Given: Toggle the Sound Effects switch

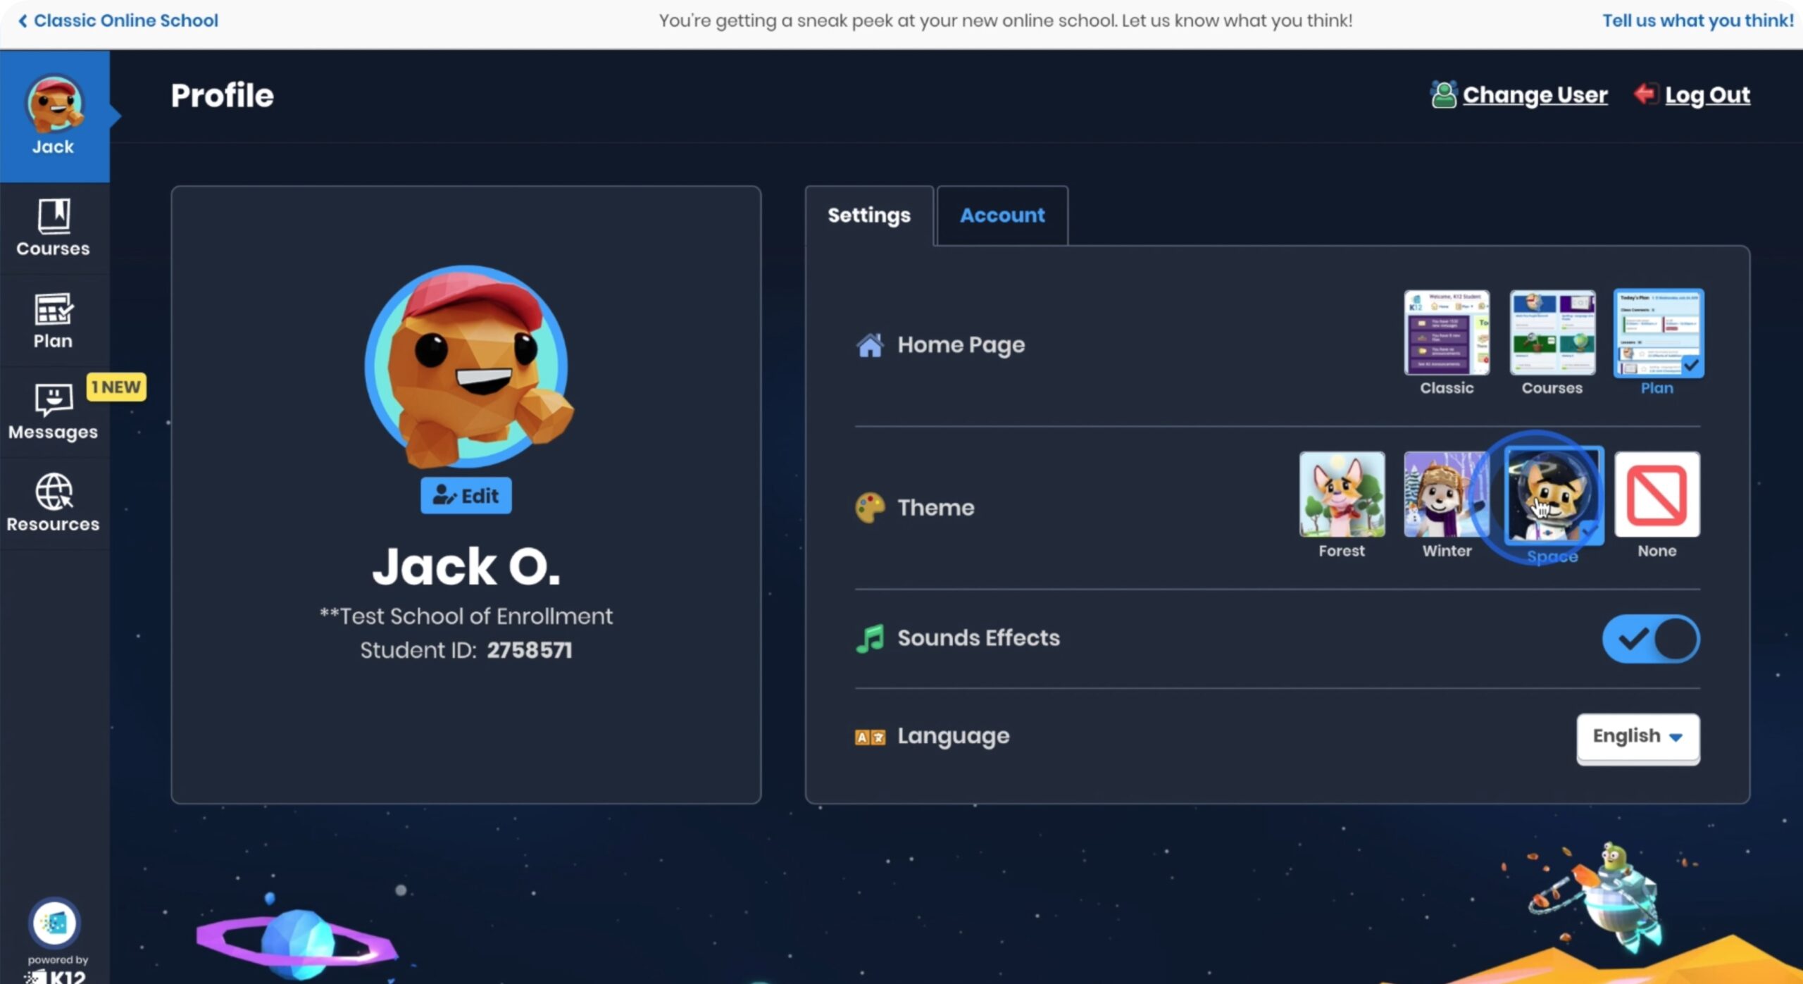Looking at the screenshot, I should (1650, 639).
